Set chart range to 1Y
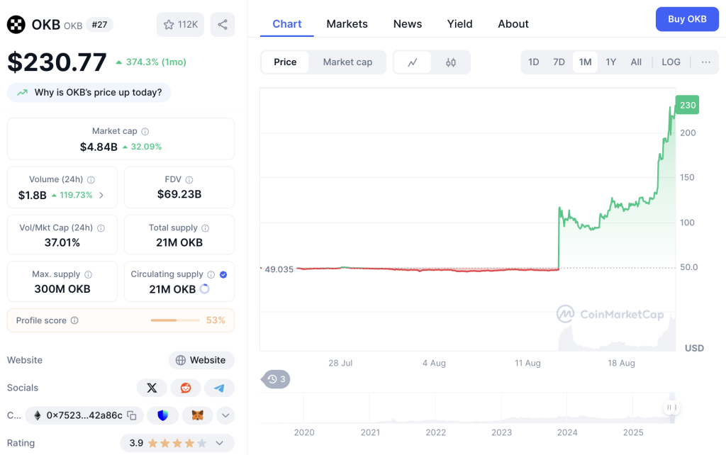Screen dimensions: 726x455 (610, 62)
